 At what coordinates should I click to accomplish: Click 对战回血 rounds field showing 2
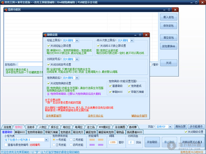coord(131,142)
